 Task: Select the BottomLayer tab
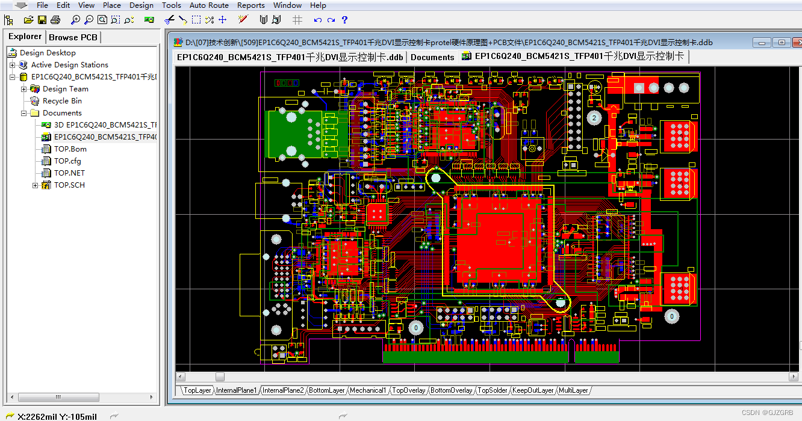point(326,390)
